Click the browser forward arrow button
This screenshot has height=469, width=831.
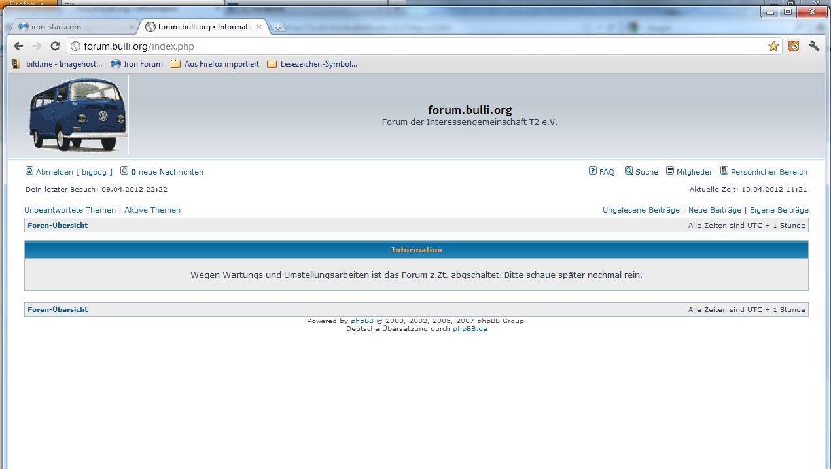[37, 46]
